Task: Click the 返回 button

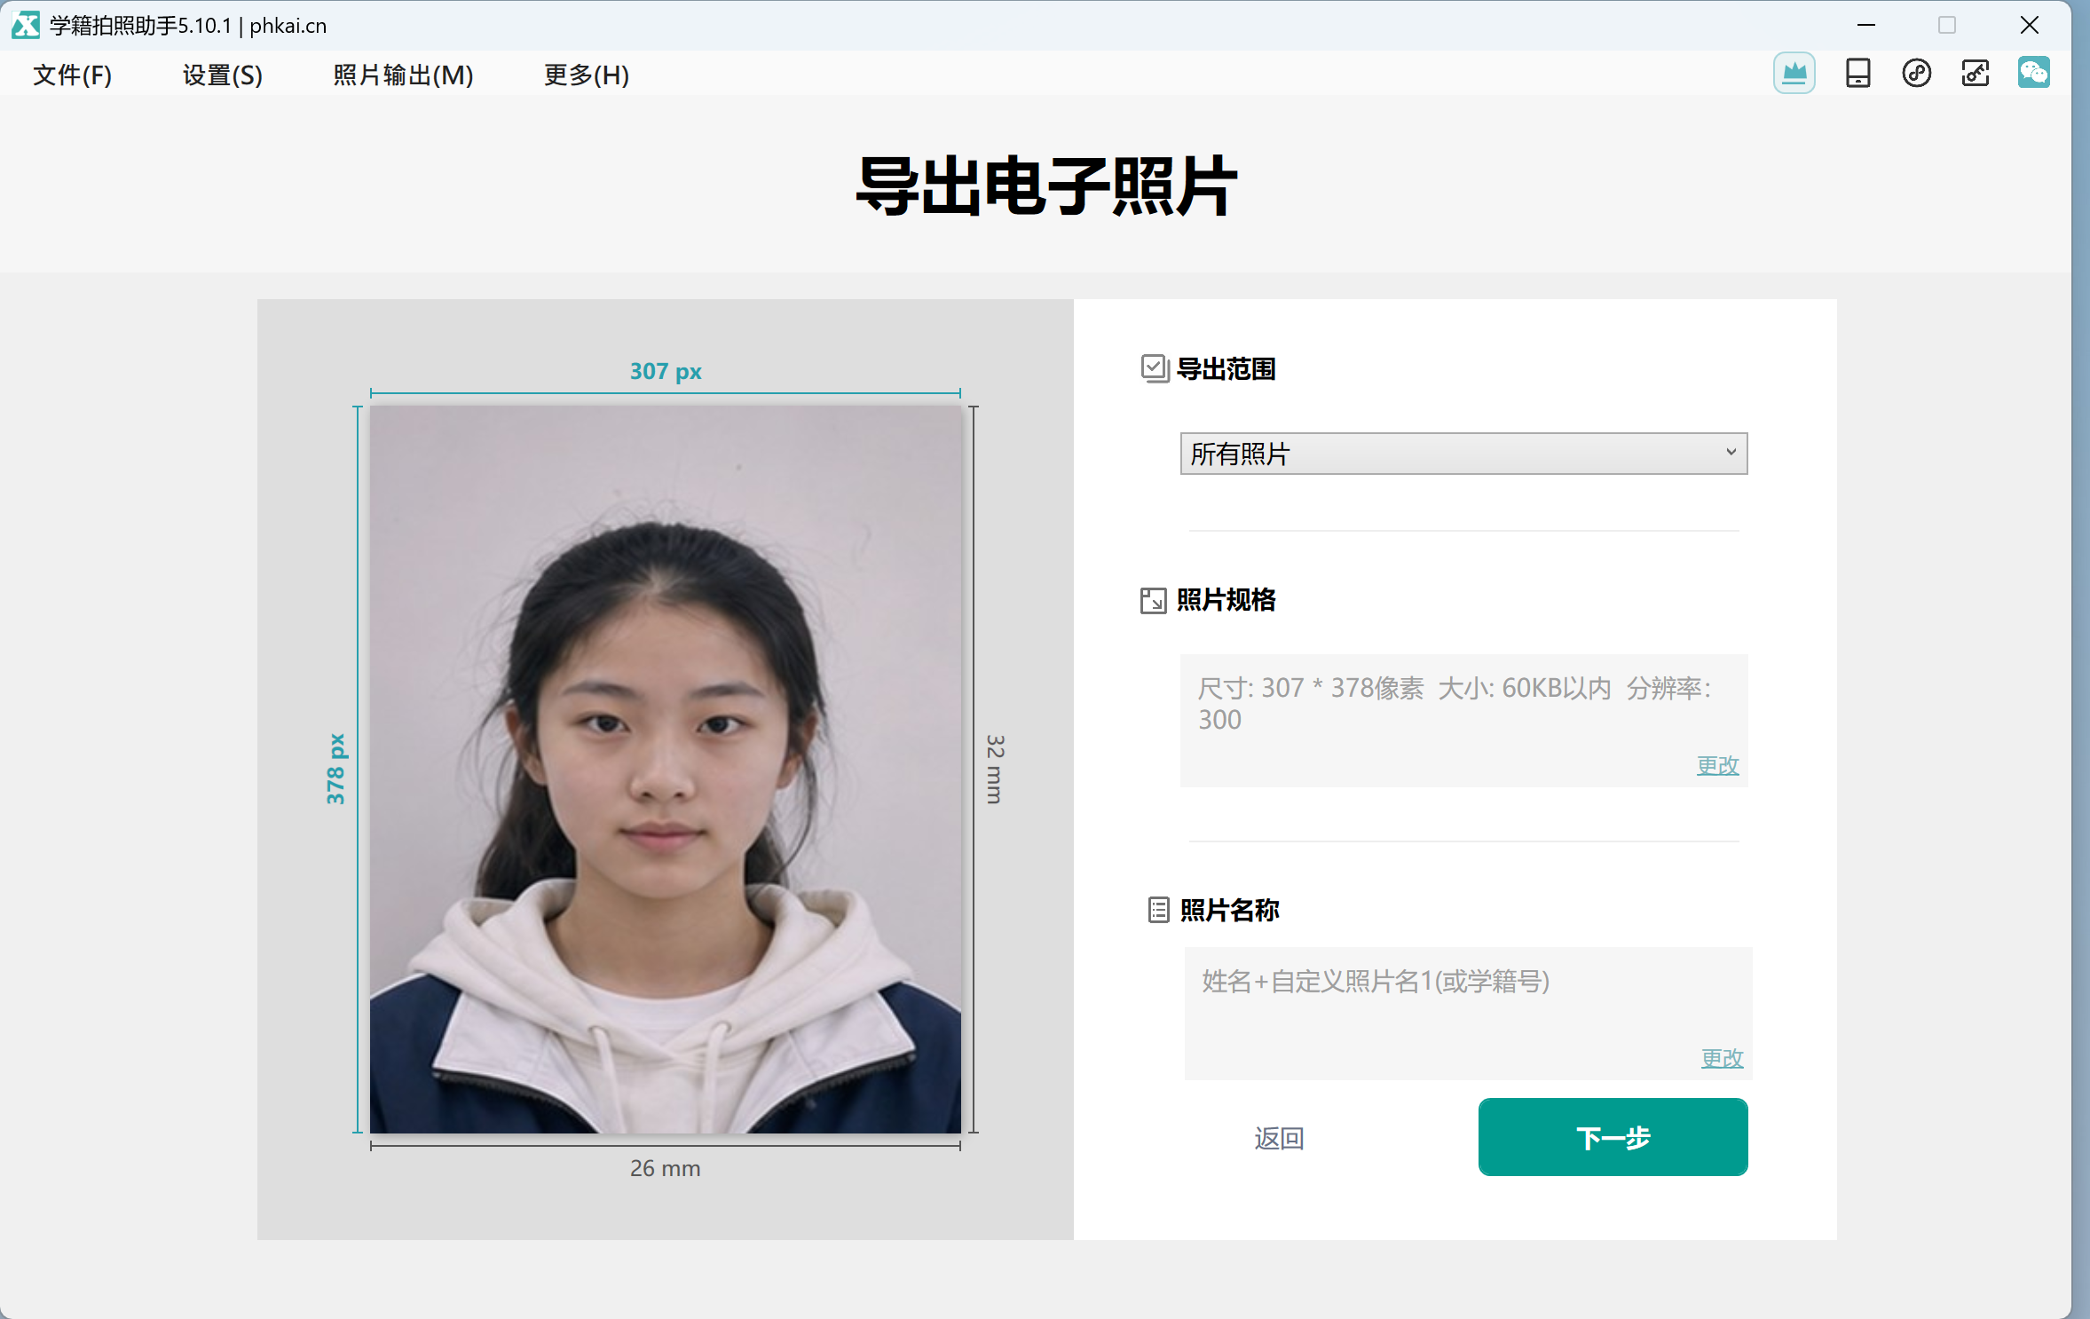Action: point(1279,1138)
